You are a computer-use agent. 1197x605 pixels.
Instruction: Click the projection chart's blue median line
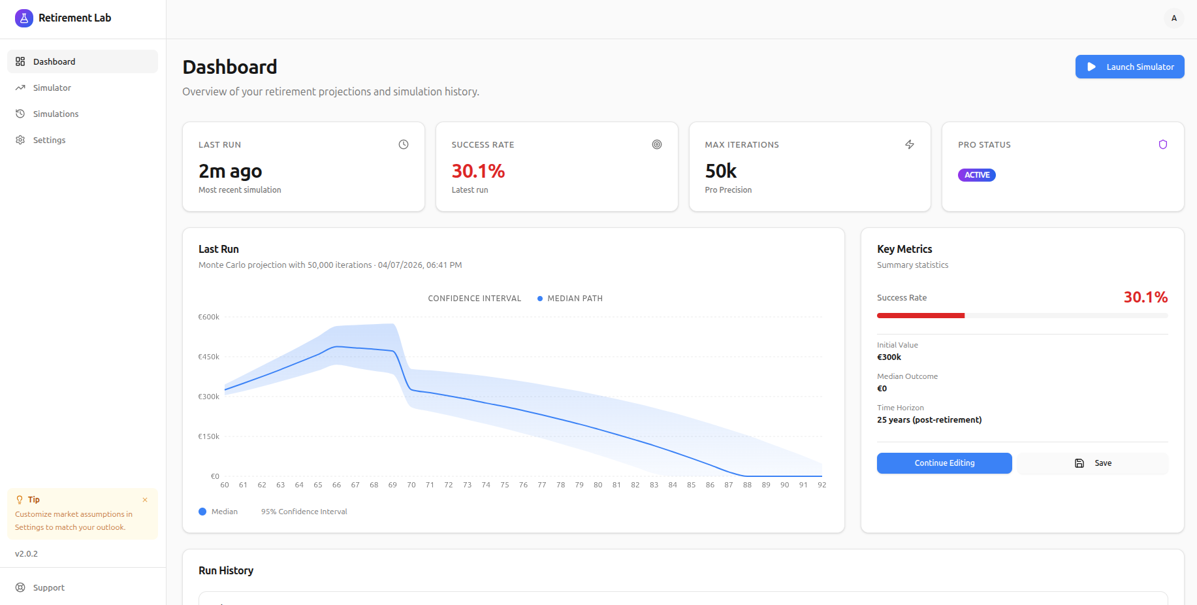click(x=522, y=410)
